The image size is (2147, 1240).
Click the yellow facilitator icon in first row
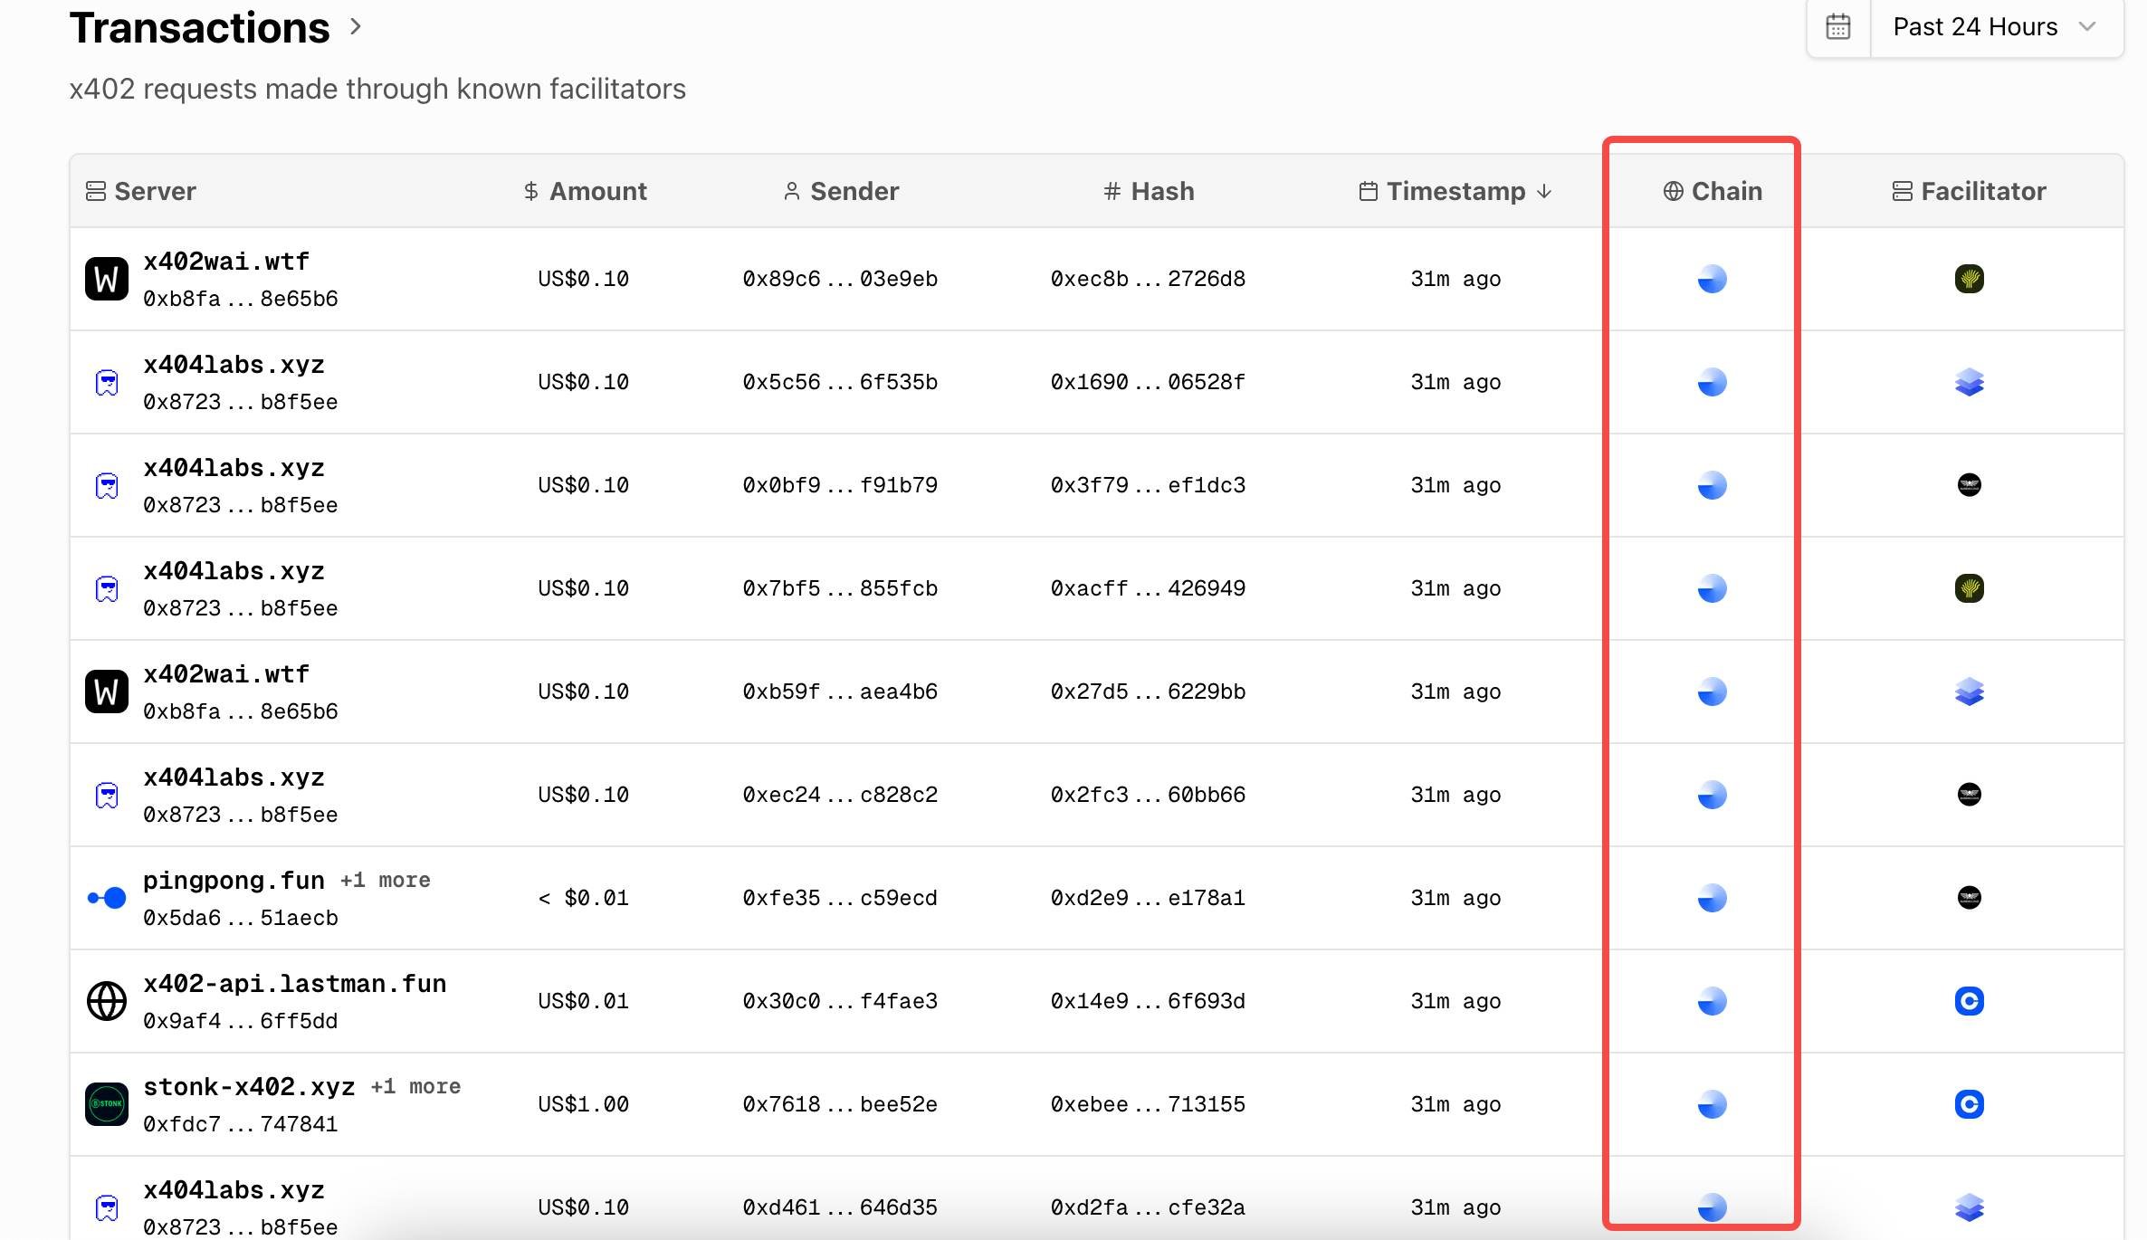(1969, 279)
